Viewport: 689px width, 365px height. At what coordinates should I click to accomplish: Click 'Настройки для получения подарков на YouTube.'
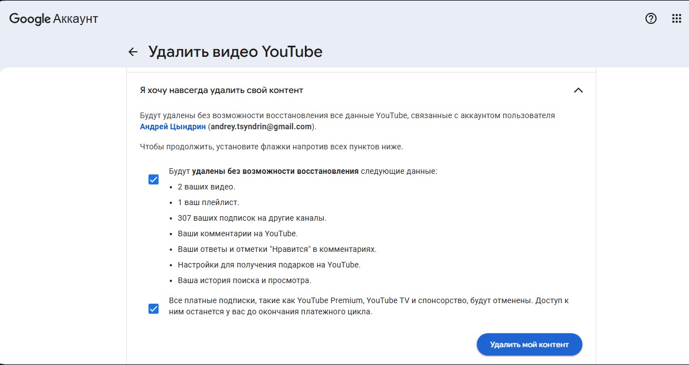click(x=269, y=265)
